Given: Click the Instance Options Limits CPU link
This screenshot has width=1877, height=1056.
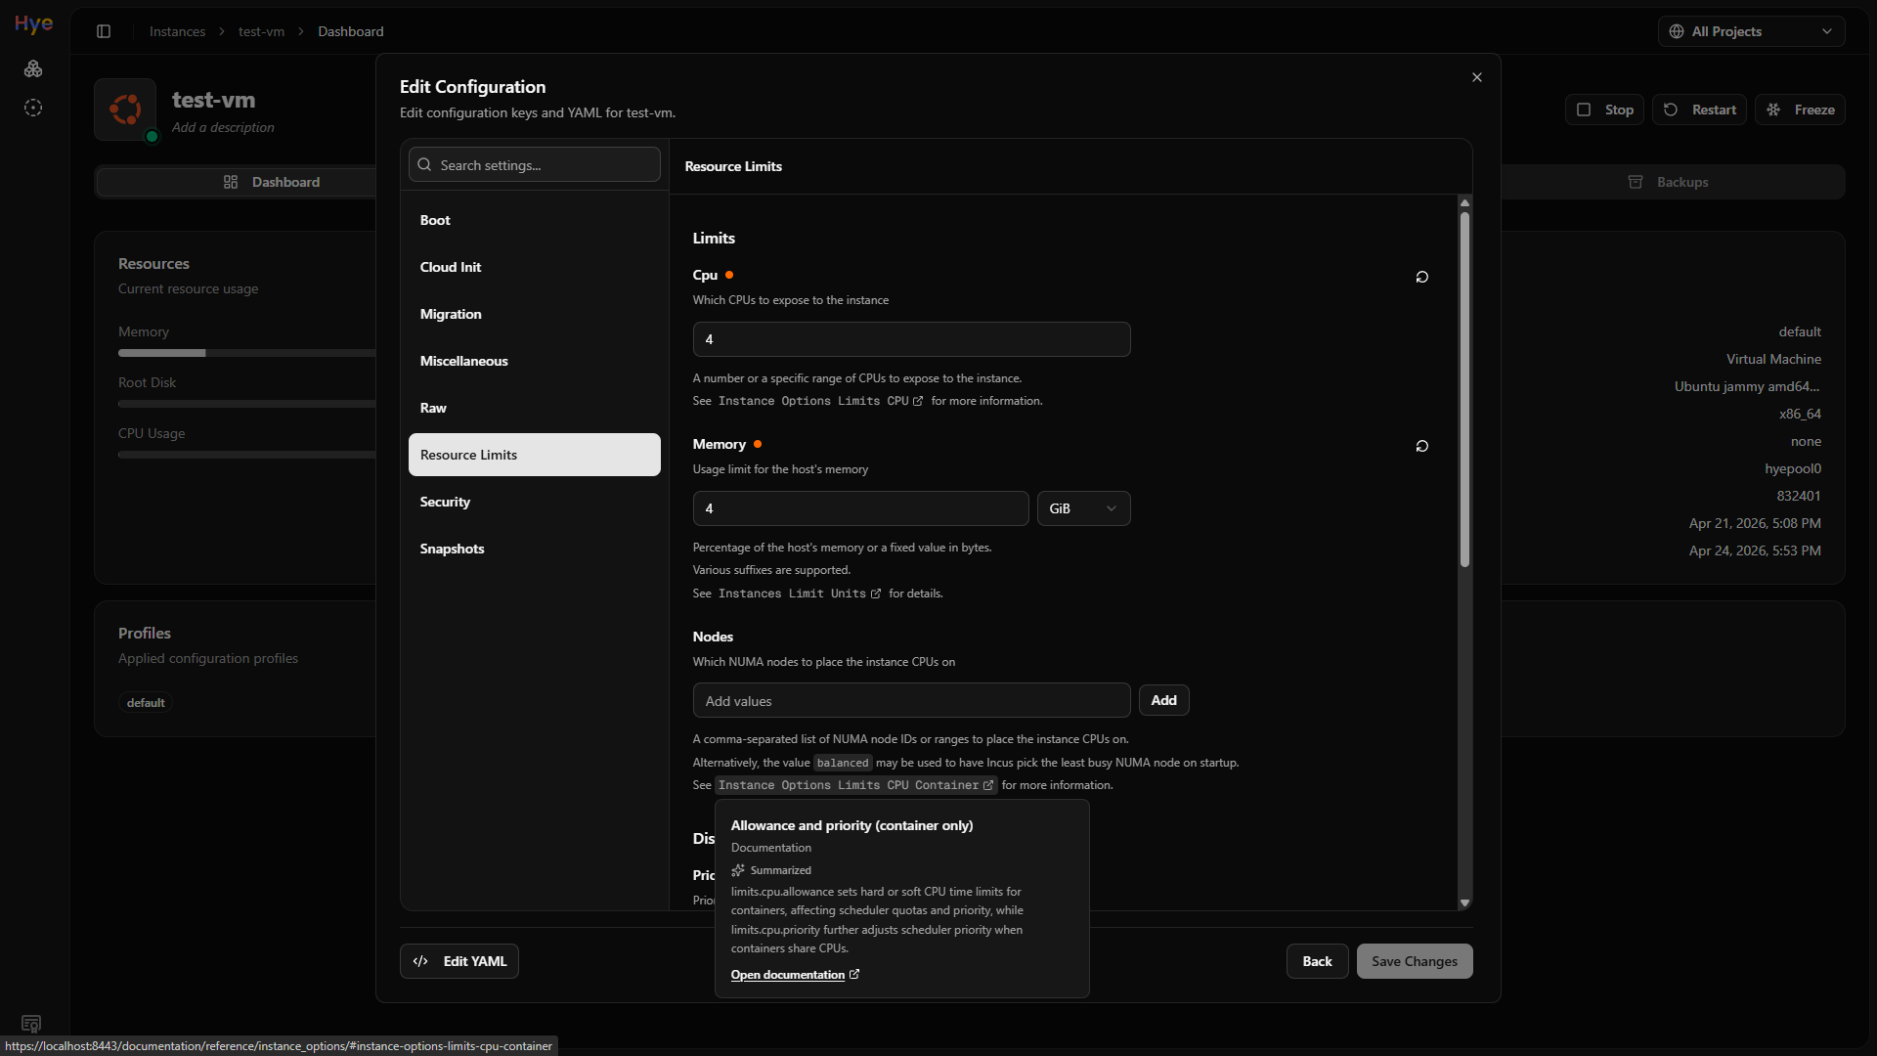Looking at the screenshot, I should pyautogui.click(x=820, y=401).
